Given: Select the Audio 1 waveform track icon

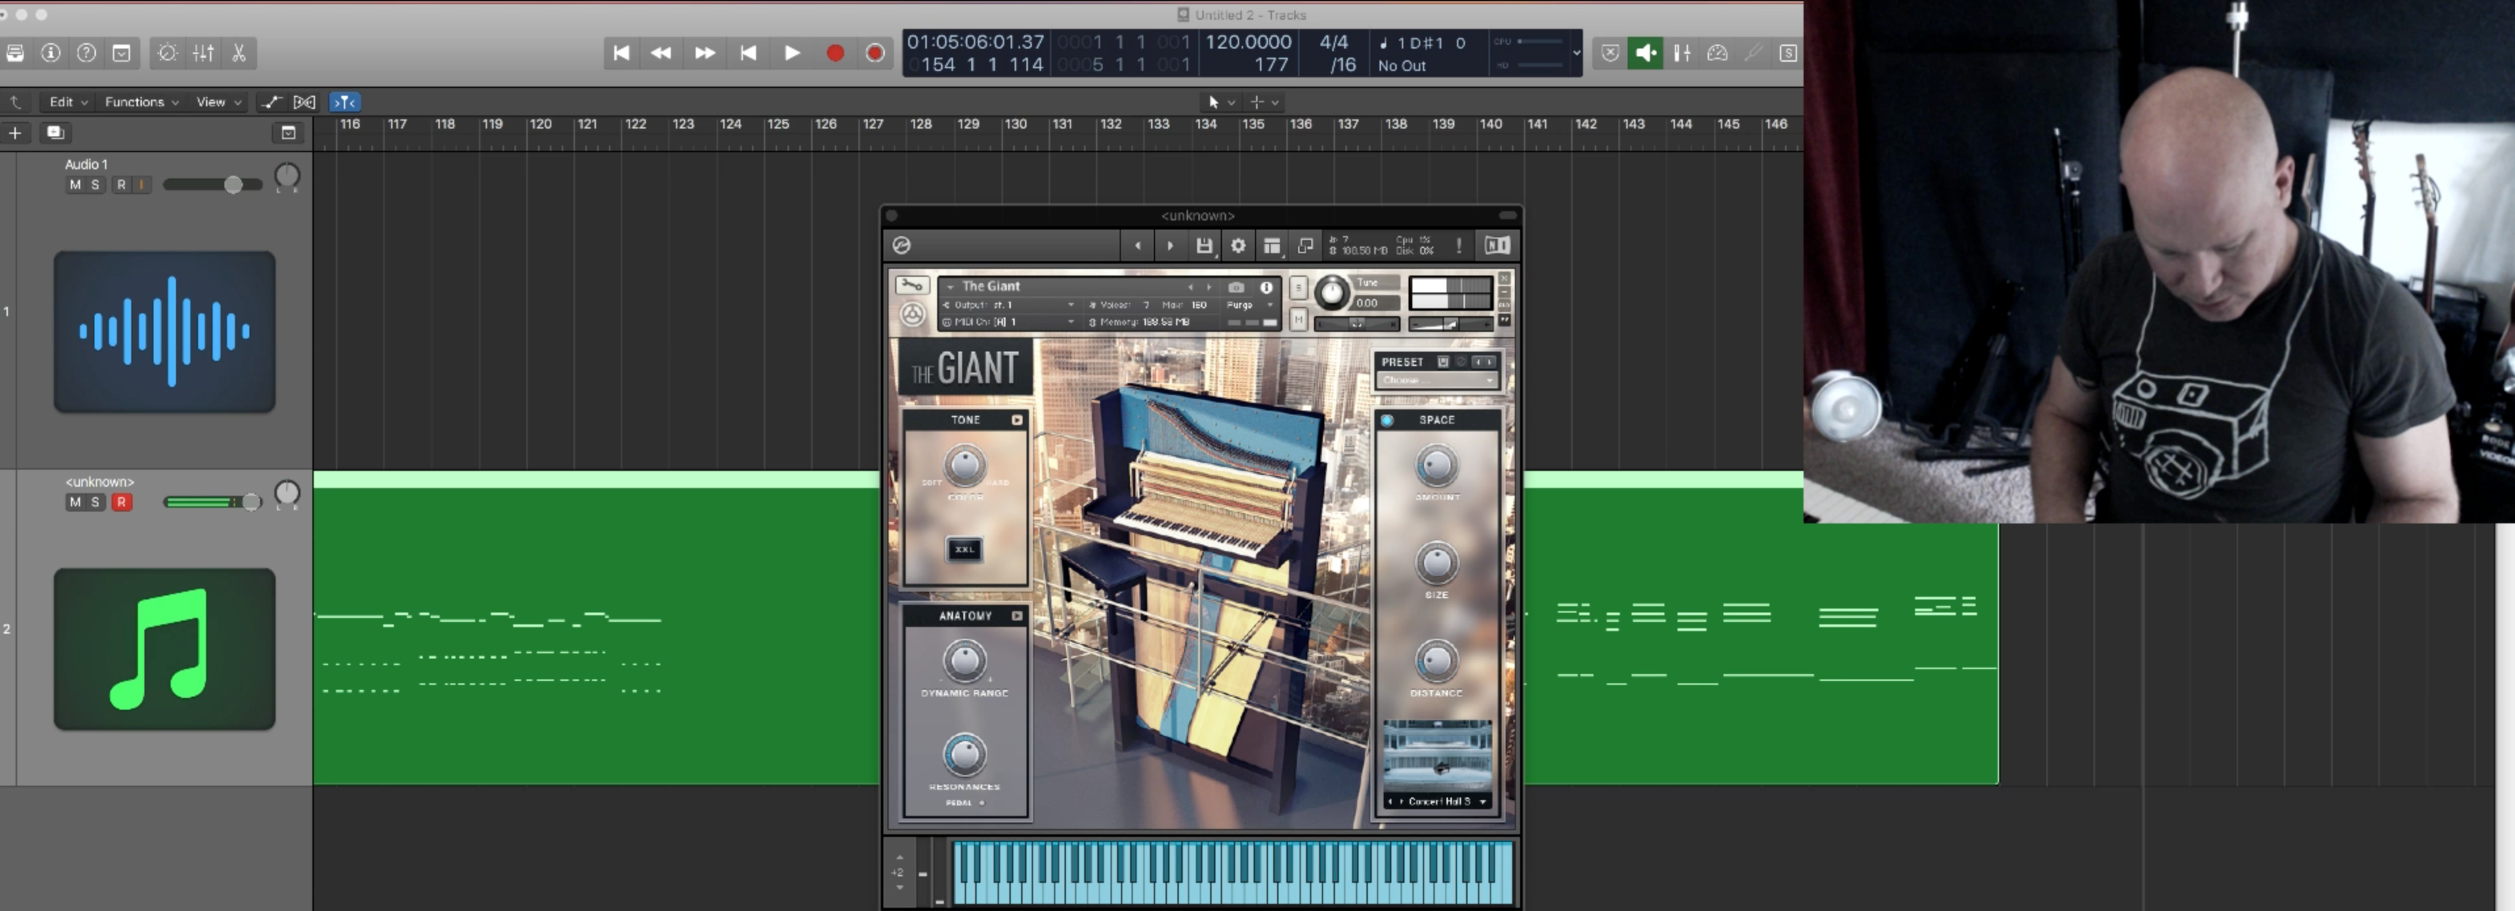Looking at the screenshot, I should point(164,332).
